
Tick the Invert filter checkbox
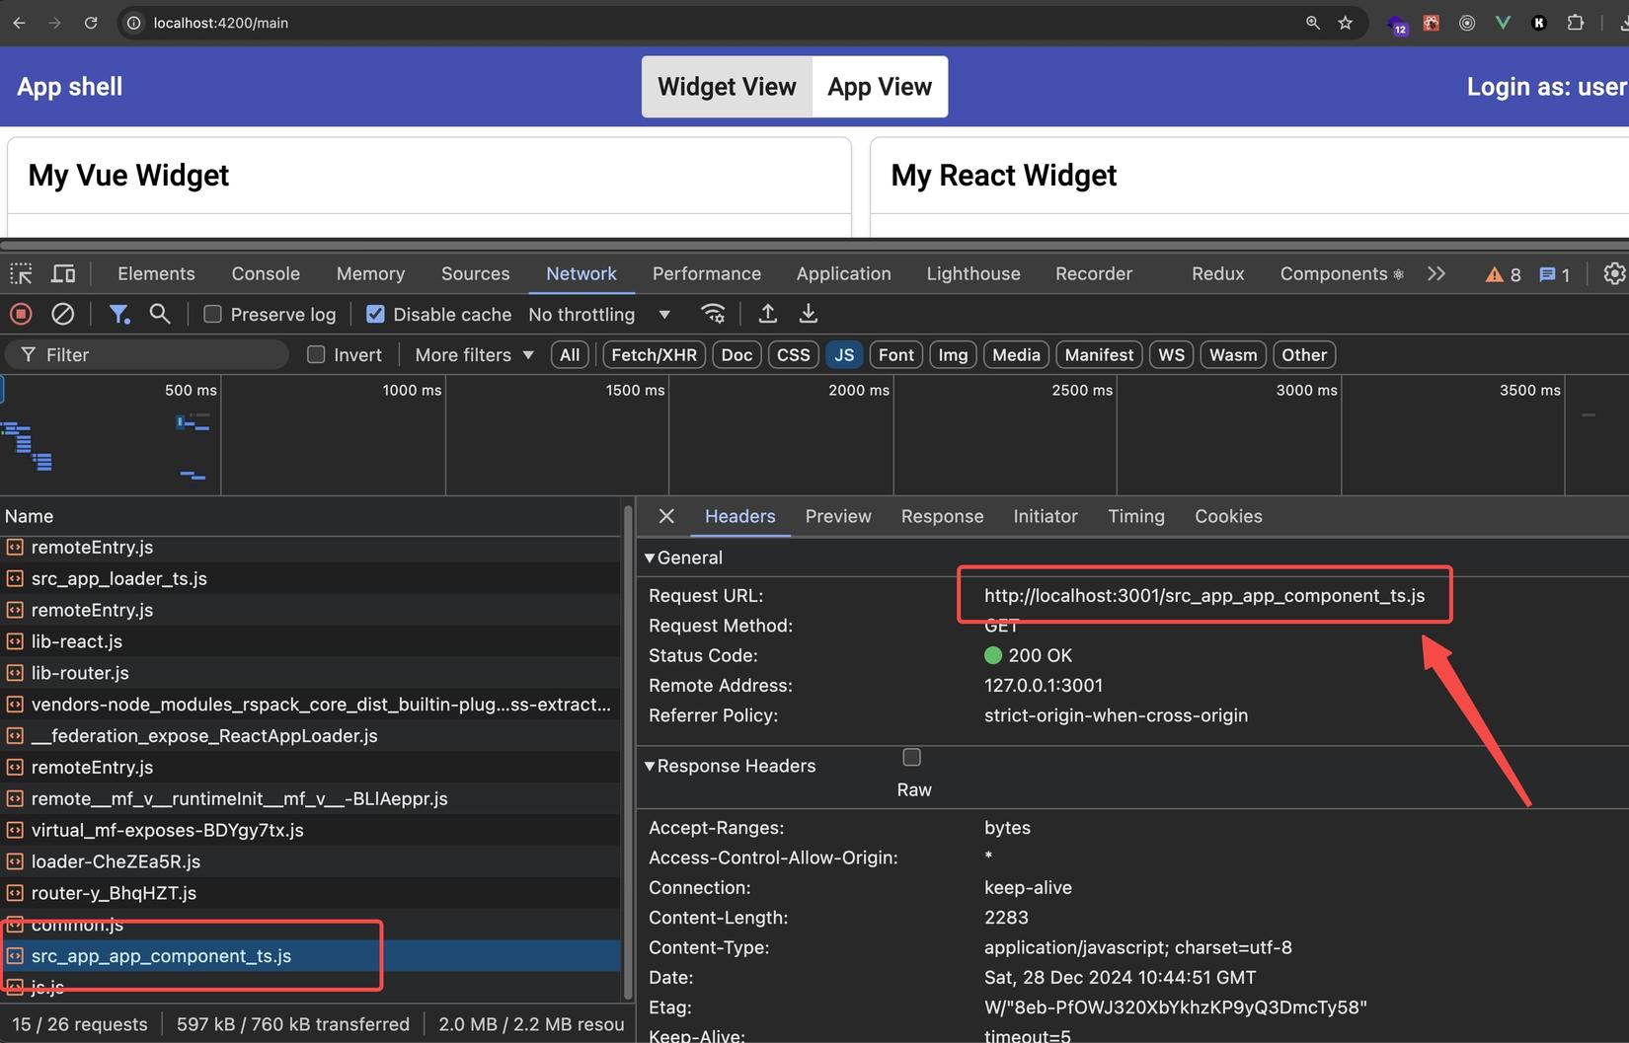click(x=316, y=354)
